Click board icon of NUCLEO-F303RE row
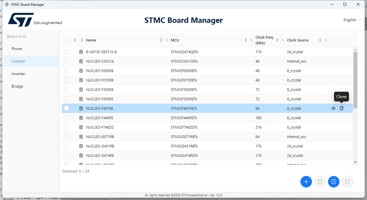Viewport: 367px width, 200px height. [81, 99]
